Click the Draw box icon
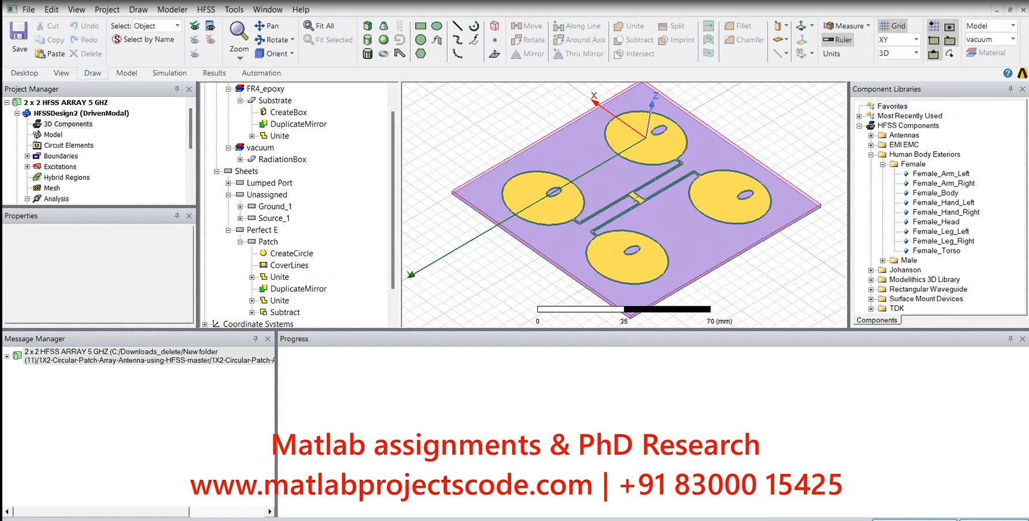 pos(368,26)
